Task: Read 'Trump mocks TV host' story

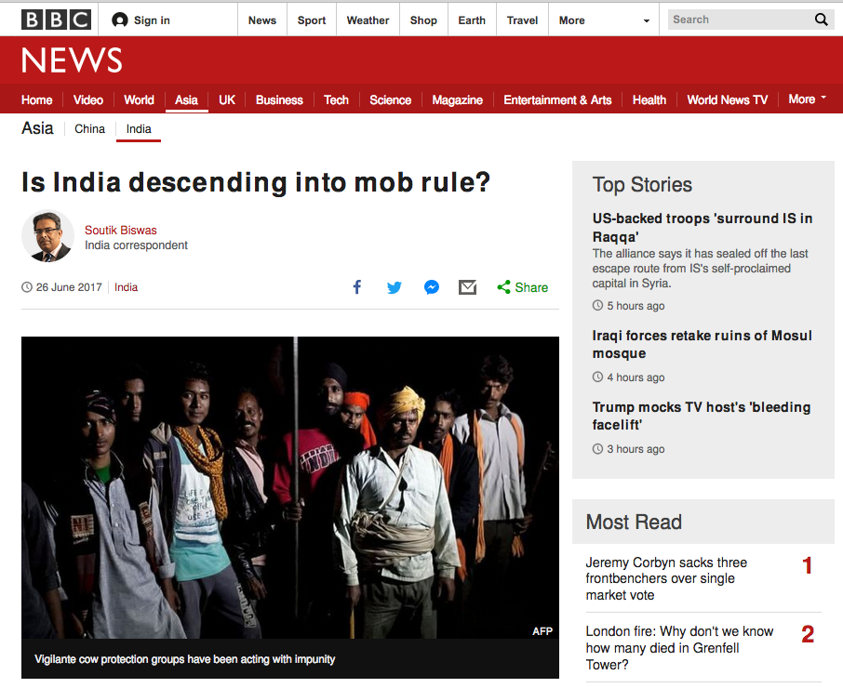Action: [x=701, y=416]
